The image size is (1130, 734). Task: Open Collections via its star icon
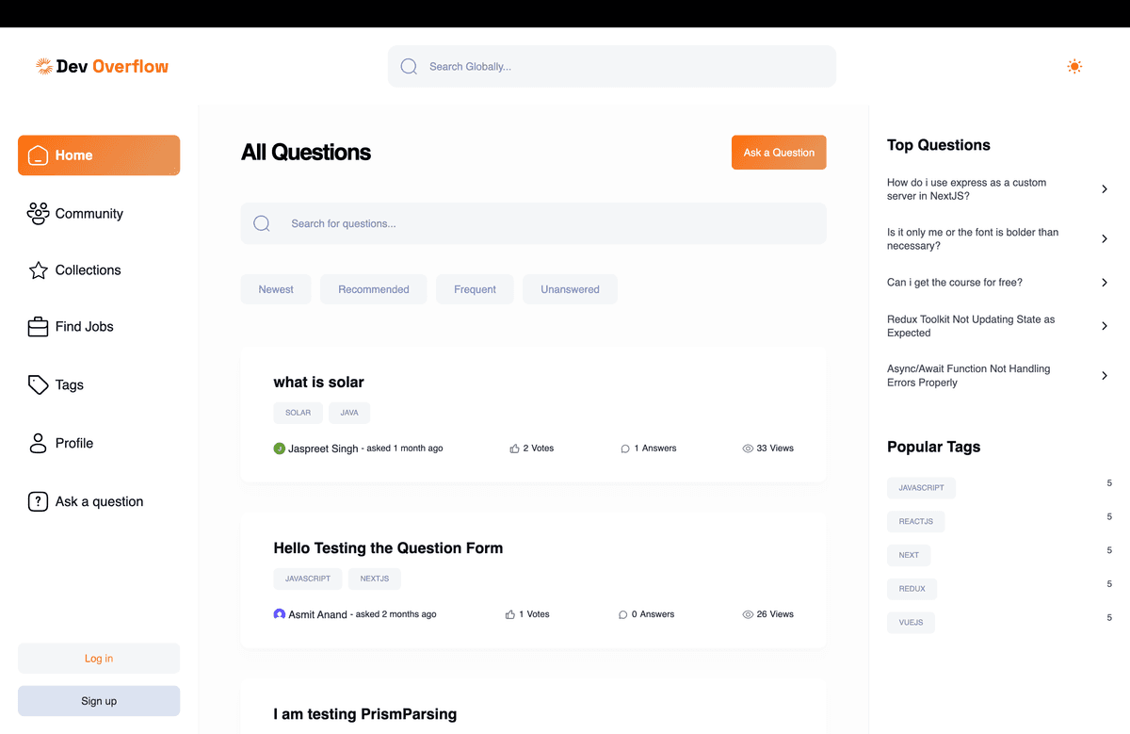coord(38,269)
